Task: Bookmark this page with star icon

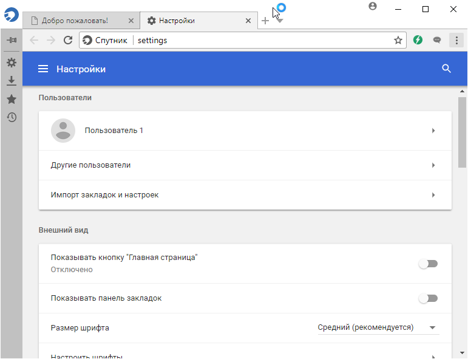Action: 398,40
